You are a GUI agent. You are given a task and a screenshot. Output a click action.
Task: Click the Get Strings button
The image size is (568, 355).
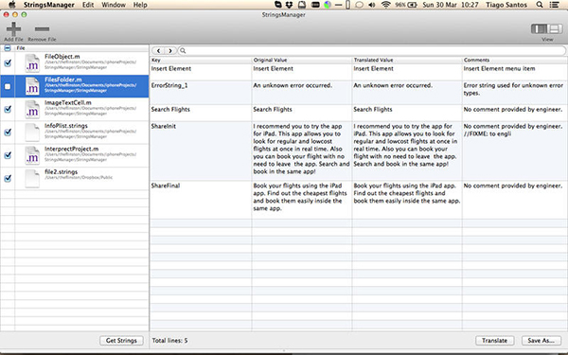[121, 341]
